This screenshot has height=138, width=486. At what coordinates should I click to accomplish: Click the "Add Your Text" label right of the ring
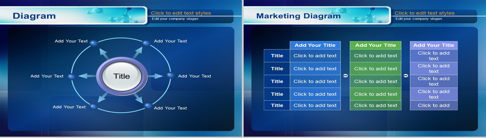194,76
